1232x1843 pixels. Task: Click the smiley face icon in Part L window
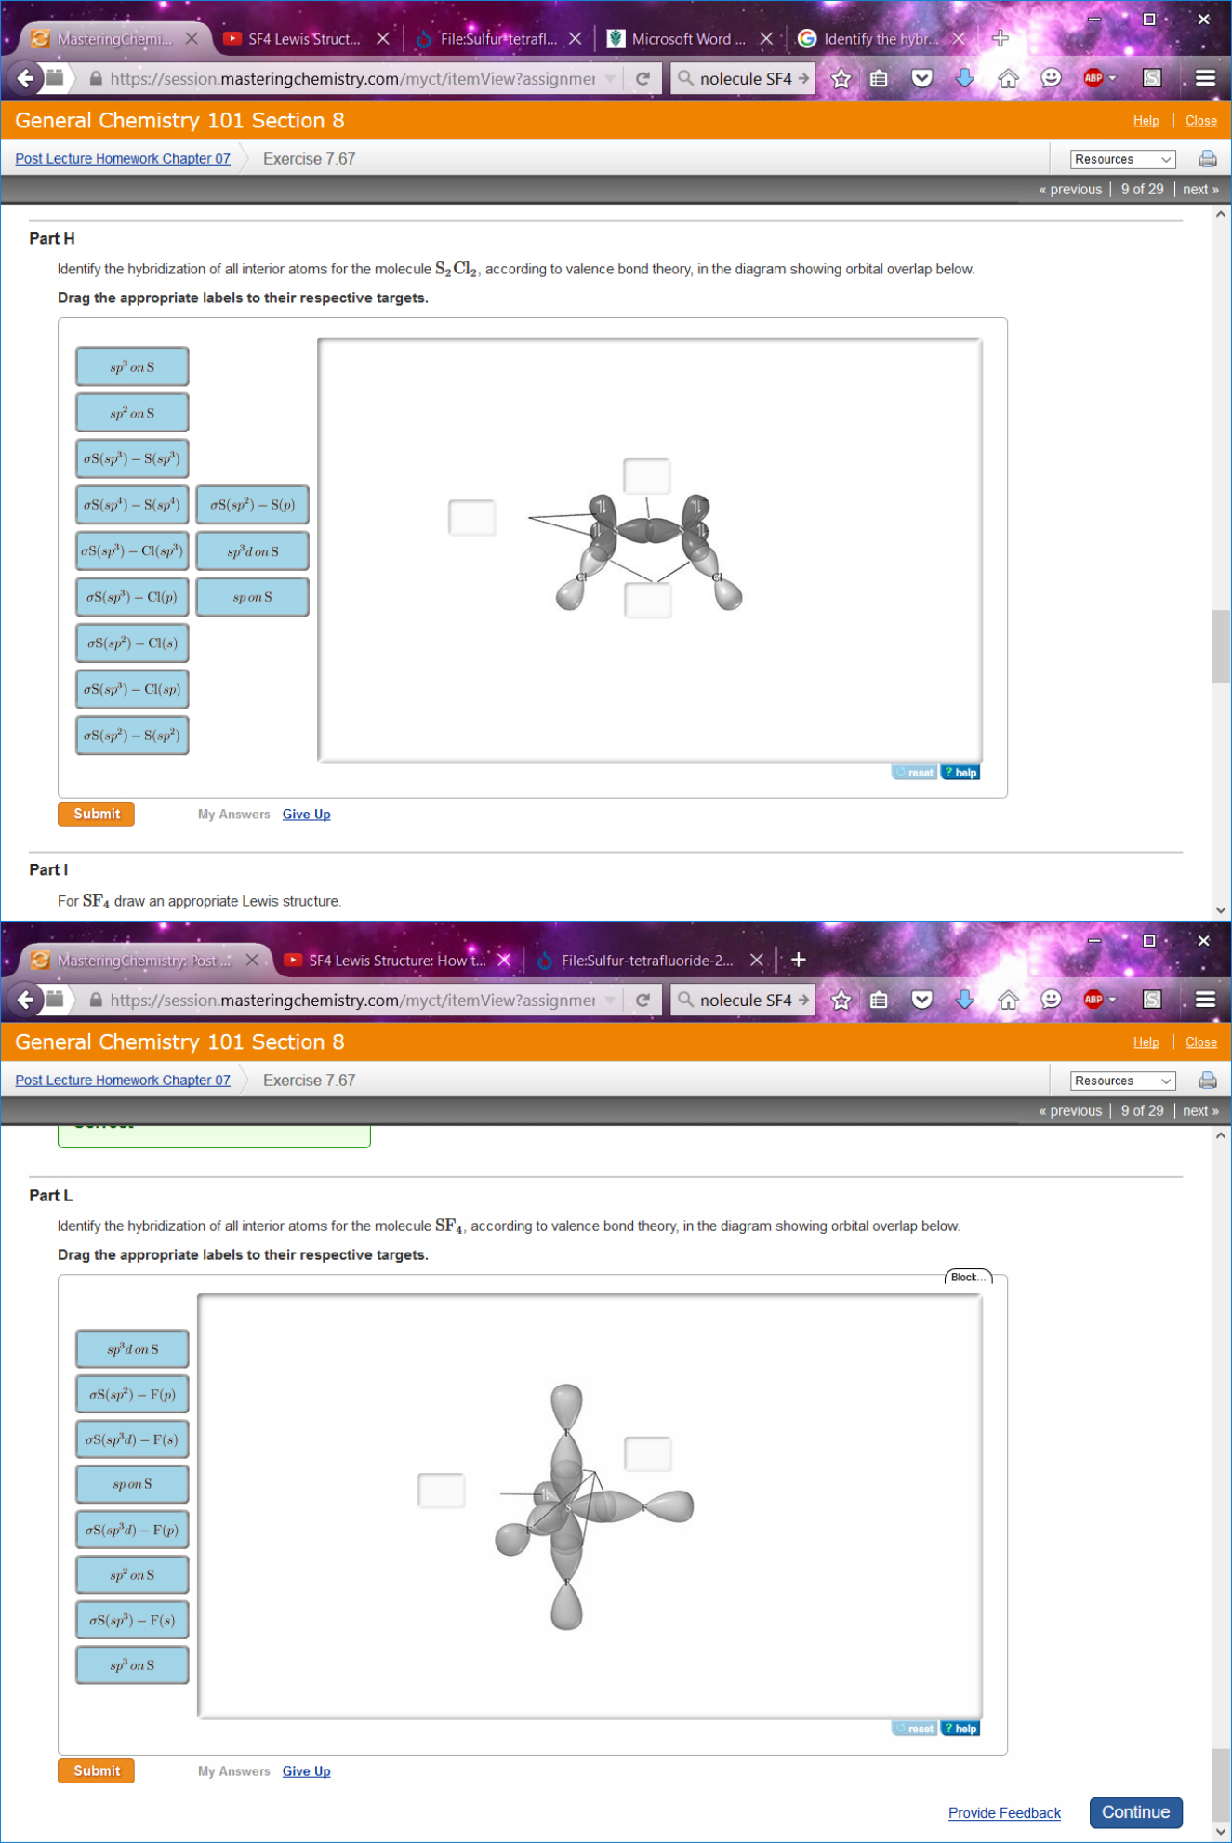(x=1051, y=1000)
